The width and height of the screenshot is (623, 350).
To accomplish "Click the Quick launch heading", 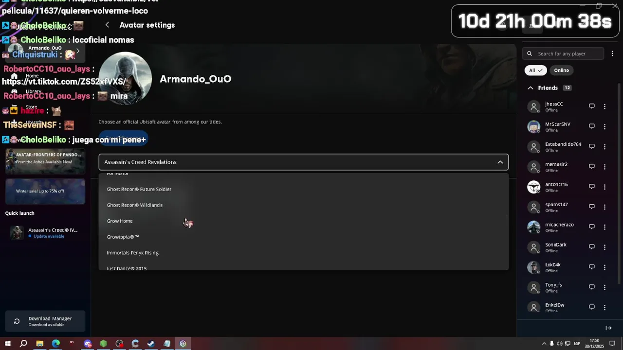I will (20, 213).
